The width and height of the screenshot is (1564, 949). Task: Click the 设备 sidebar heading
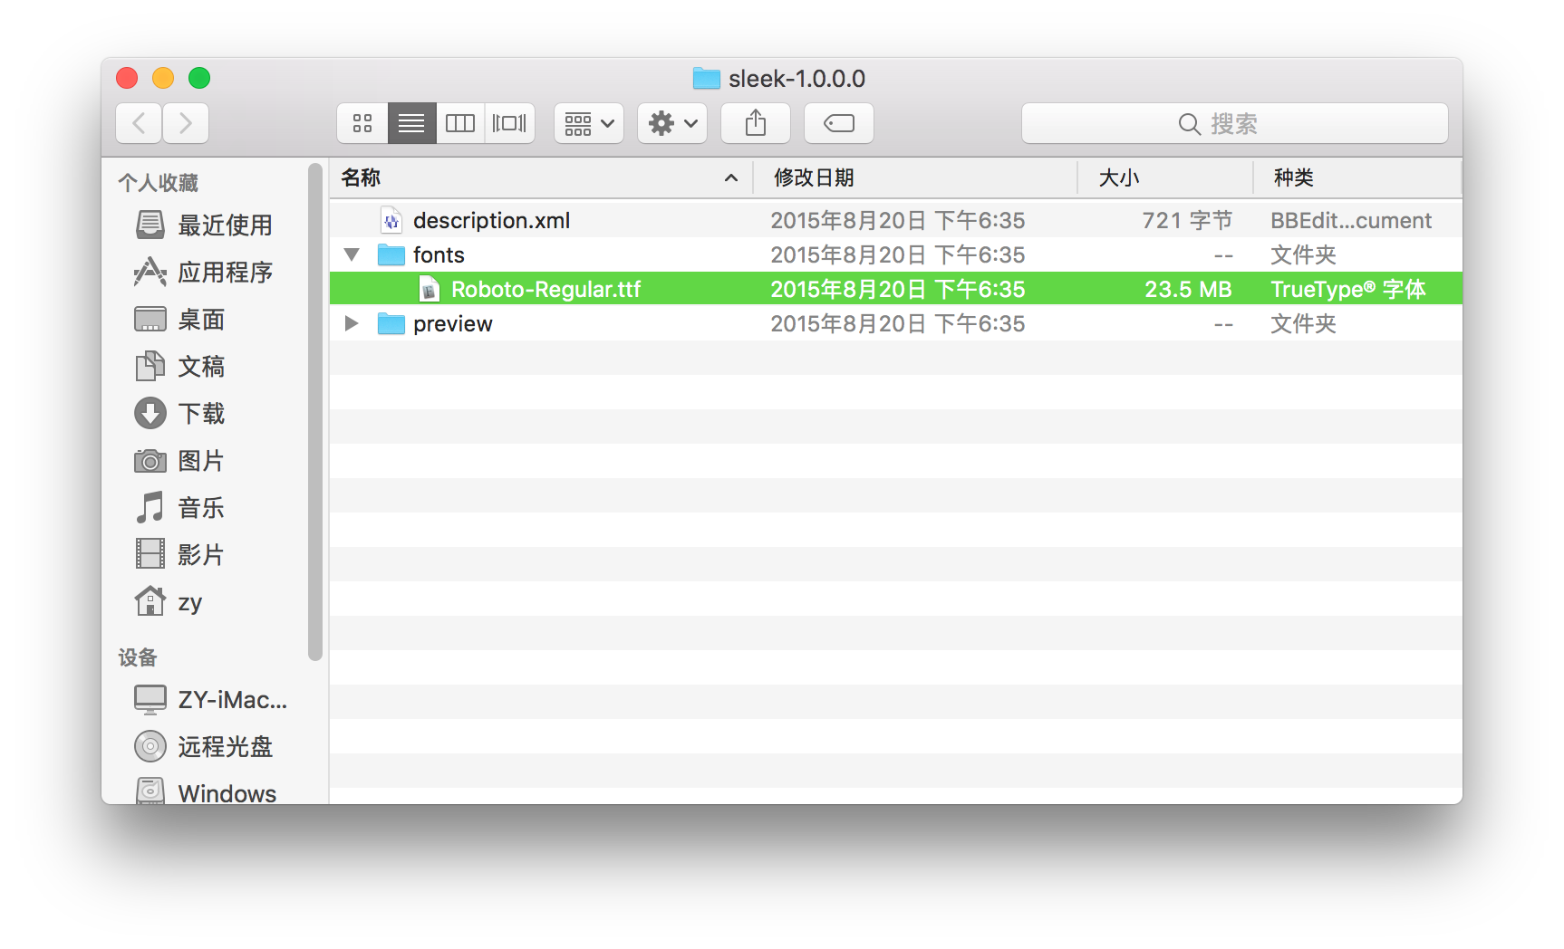(x=138, y=657)
